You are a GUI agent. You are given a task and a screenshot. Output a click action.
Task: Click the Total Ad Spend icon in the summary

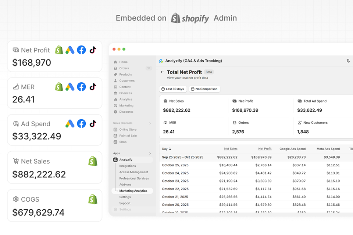pyautogui.click(x=300, y=101)
